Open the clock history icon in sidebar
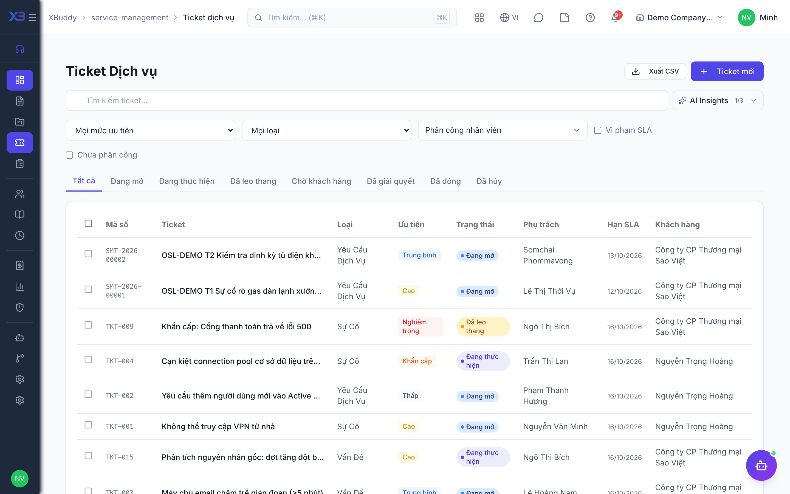 [x=19, y=235]
